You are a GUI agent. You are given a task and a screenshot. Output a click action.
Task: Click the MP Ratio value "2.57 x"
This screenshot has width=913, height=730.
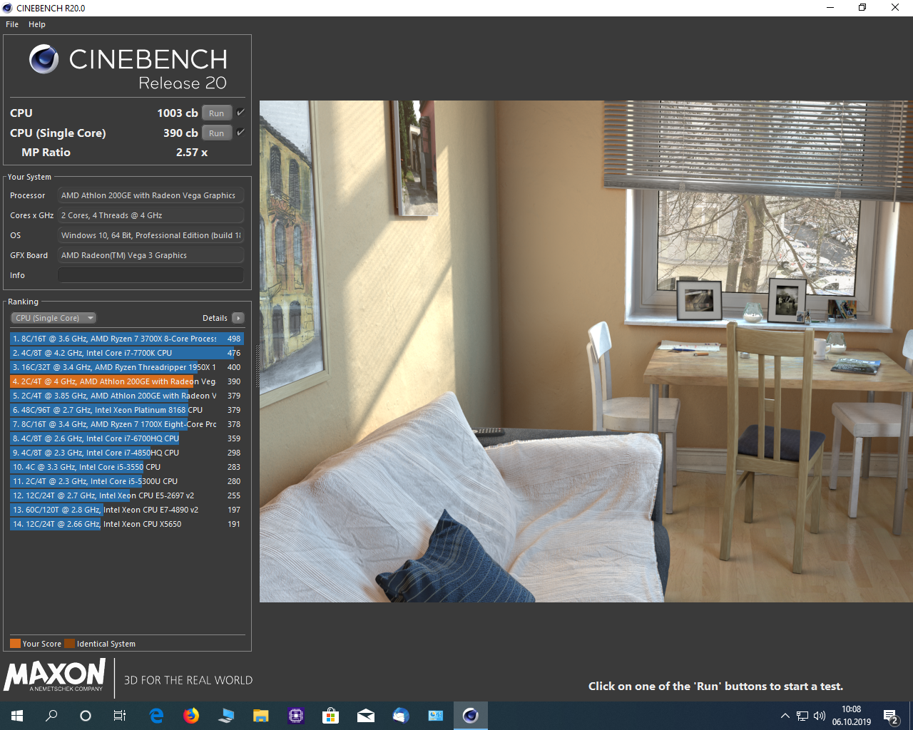192,153
